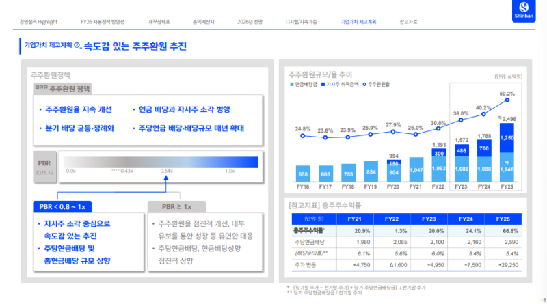The width and height of the screenshot is (547, 304).
Task: Go to the 손익계산서 tab
Action: point(204,23)
